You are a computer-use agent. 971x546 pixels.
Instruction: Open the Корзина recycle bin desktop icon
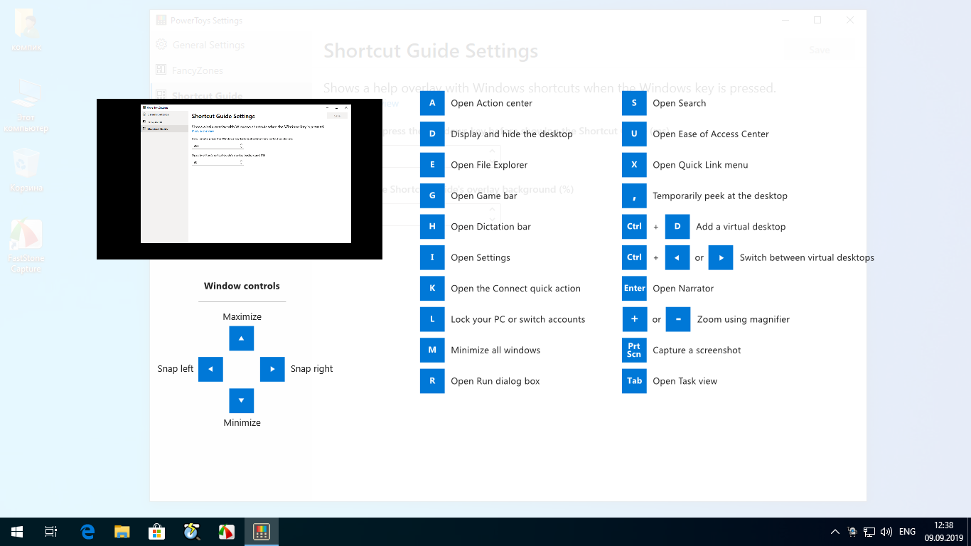pos(26,171)
